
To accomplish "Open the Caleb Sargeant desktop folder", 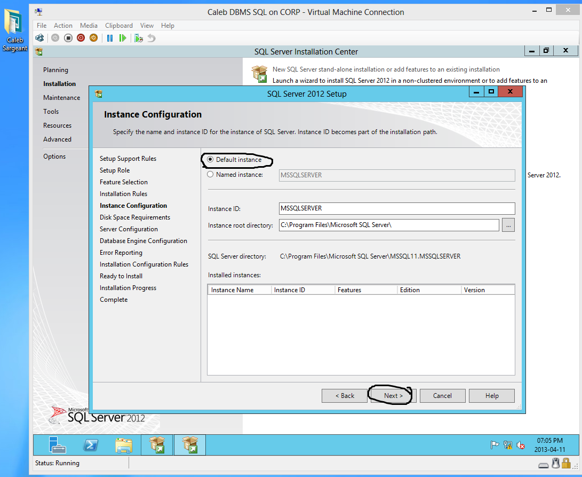I will 15,30.
